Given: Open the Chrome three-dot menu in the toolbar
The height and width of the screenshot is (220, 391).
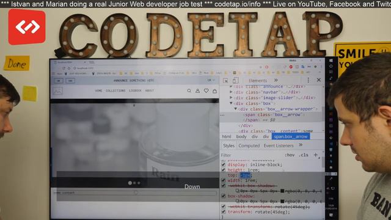Looking at the screenshot, I should [x=321, y=67].
